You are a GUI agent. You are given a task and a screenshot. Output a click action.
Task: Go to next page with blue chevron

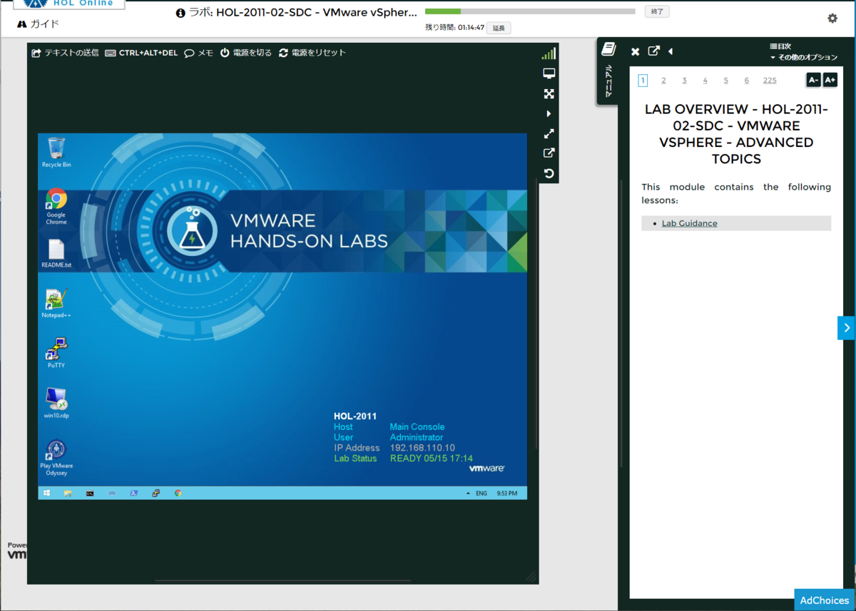846,328
